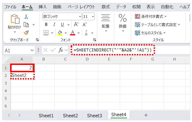192x122 pixels.
Task: Expand the Name Box dropdown
Action: (32, 50)
